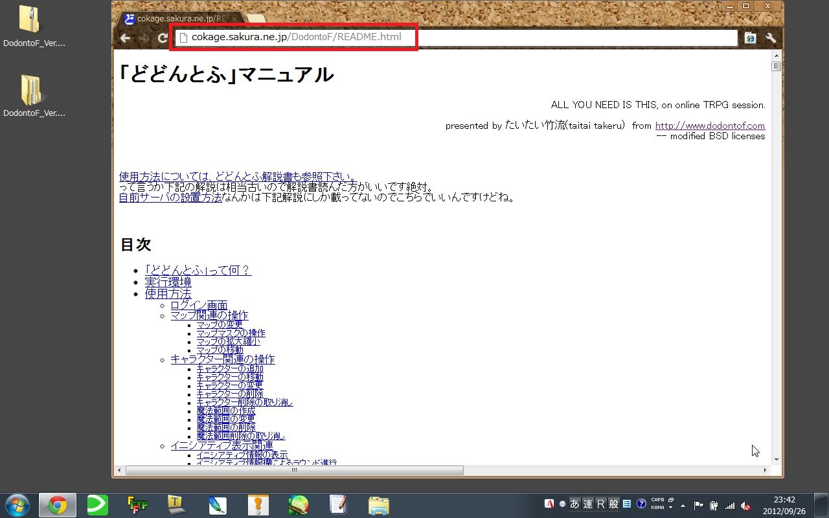Open the second DodontoF_Ver folder on desktop
829x518 pixels.
[x=34, y=96]
